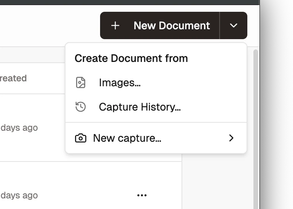Click the history clock icon

coord(81,107)
